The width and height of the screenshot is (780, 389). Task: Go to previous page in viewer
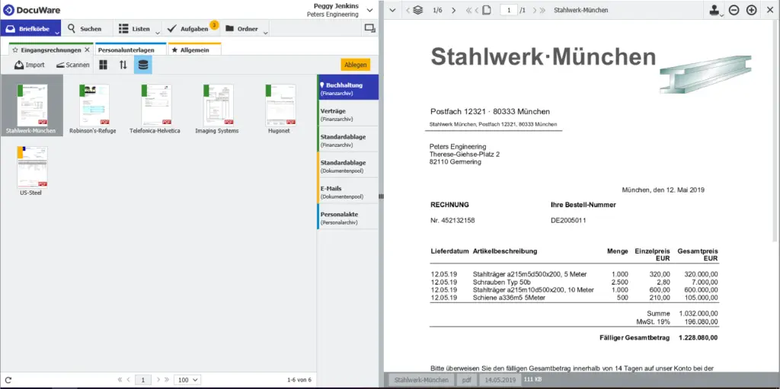[x=477, y=10]
